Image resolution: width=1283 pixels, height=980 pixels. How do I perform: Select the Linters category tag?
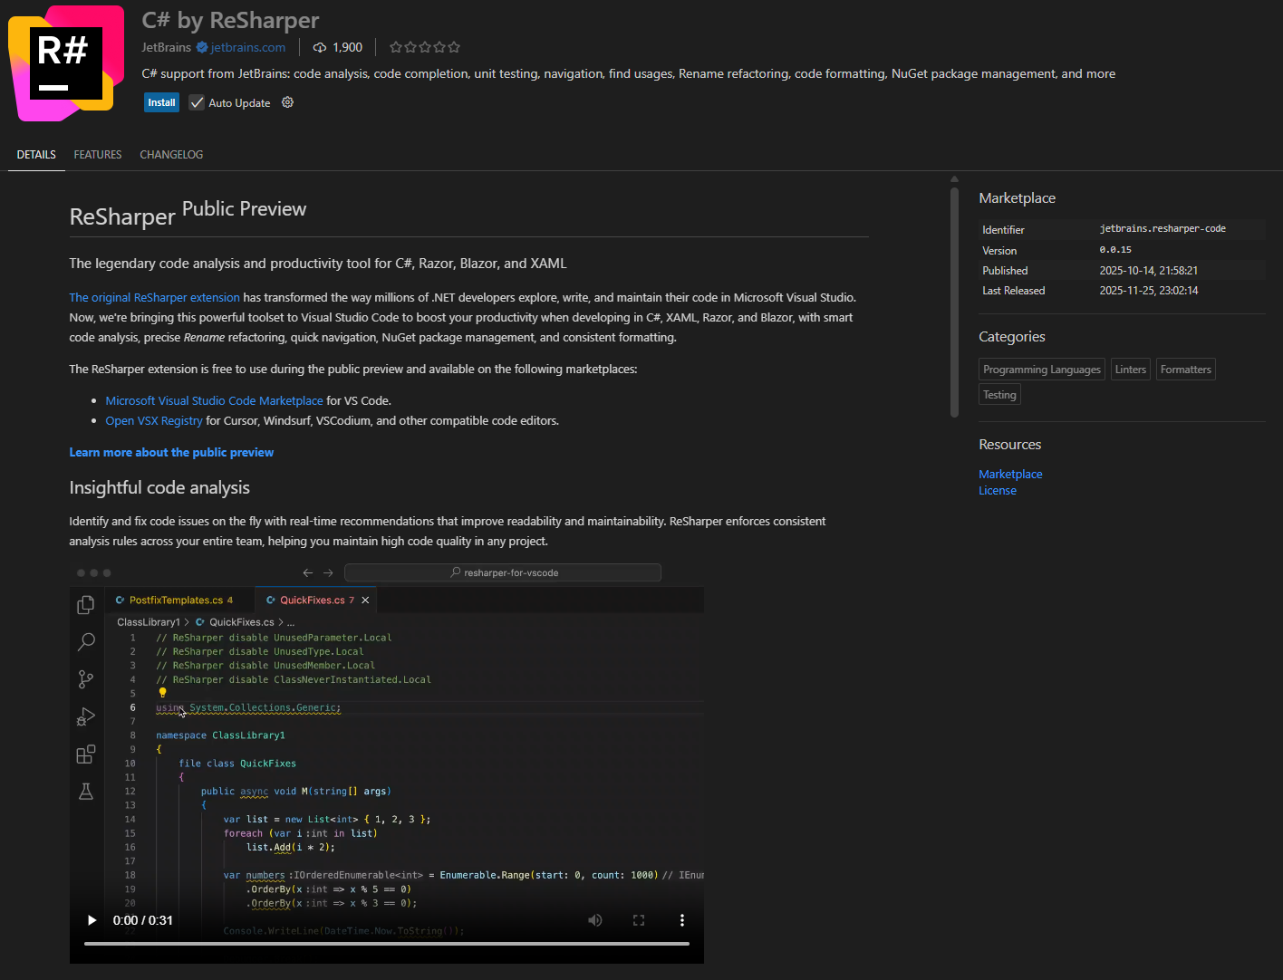click(x=1131, y=370)
